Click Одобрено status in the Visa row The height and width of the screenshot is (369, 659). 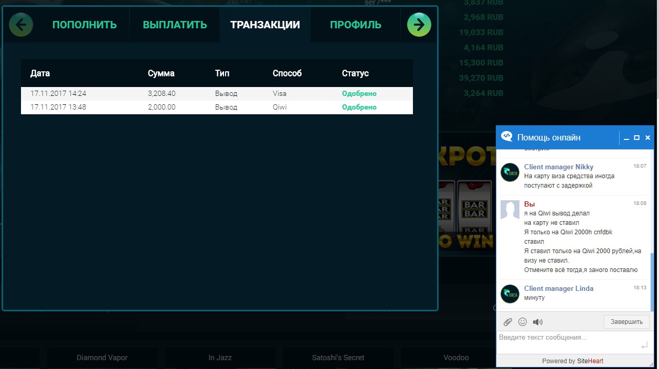pos(359,94)
